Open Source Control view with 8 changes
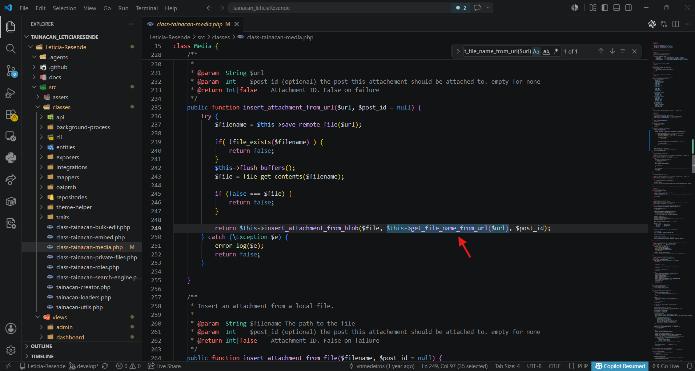The width and height of the screenshot is (695, 371). point(11,71)
